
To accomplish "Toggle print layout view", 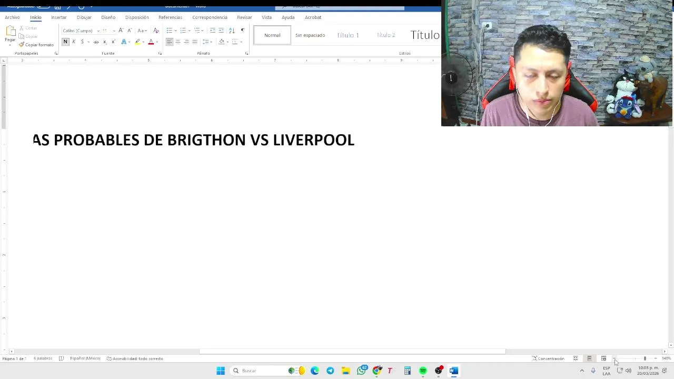I will click(x=589, y=358).
